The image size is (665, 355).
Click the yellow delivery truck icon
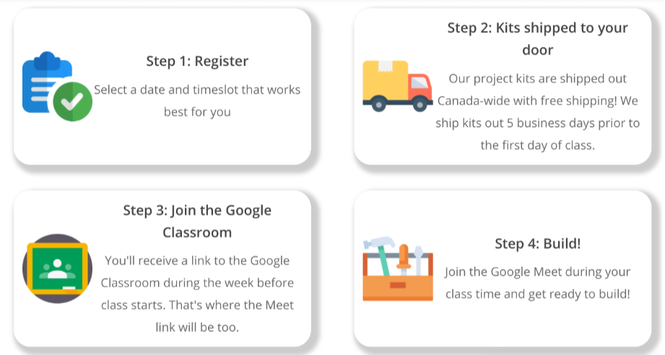click(x=397, y=86)
